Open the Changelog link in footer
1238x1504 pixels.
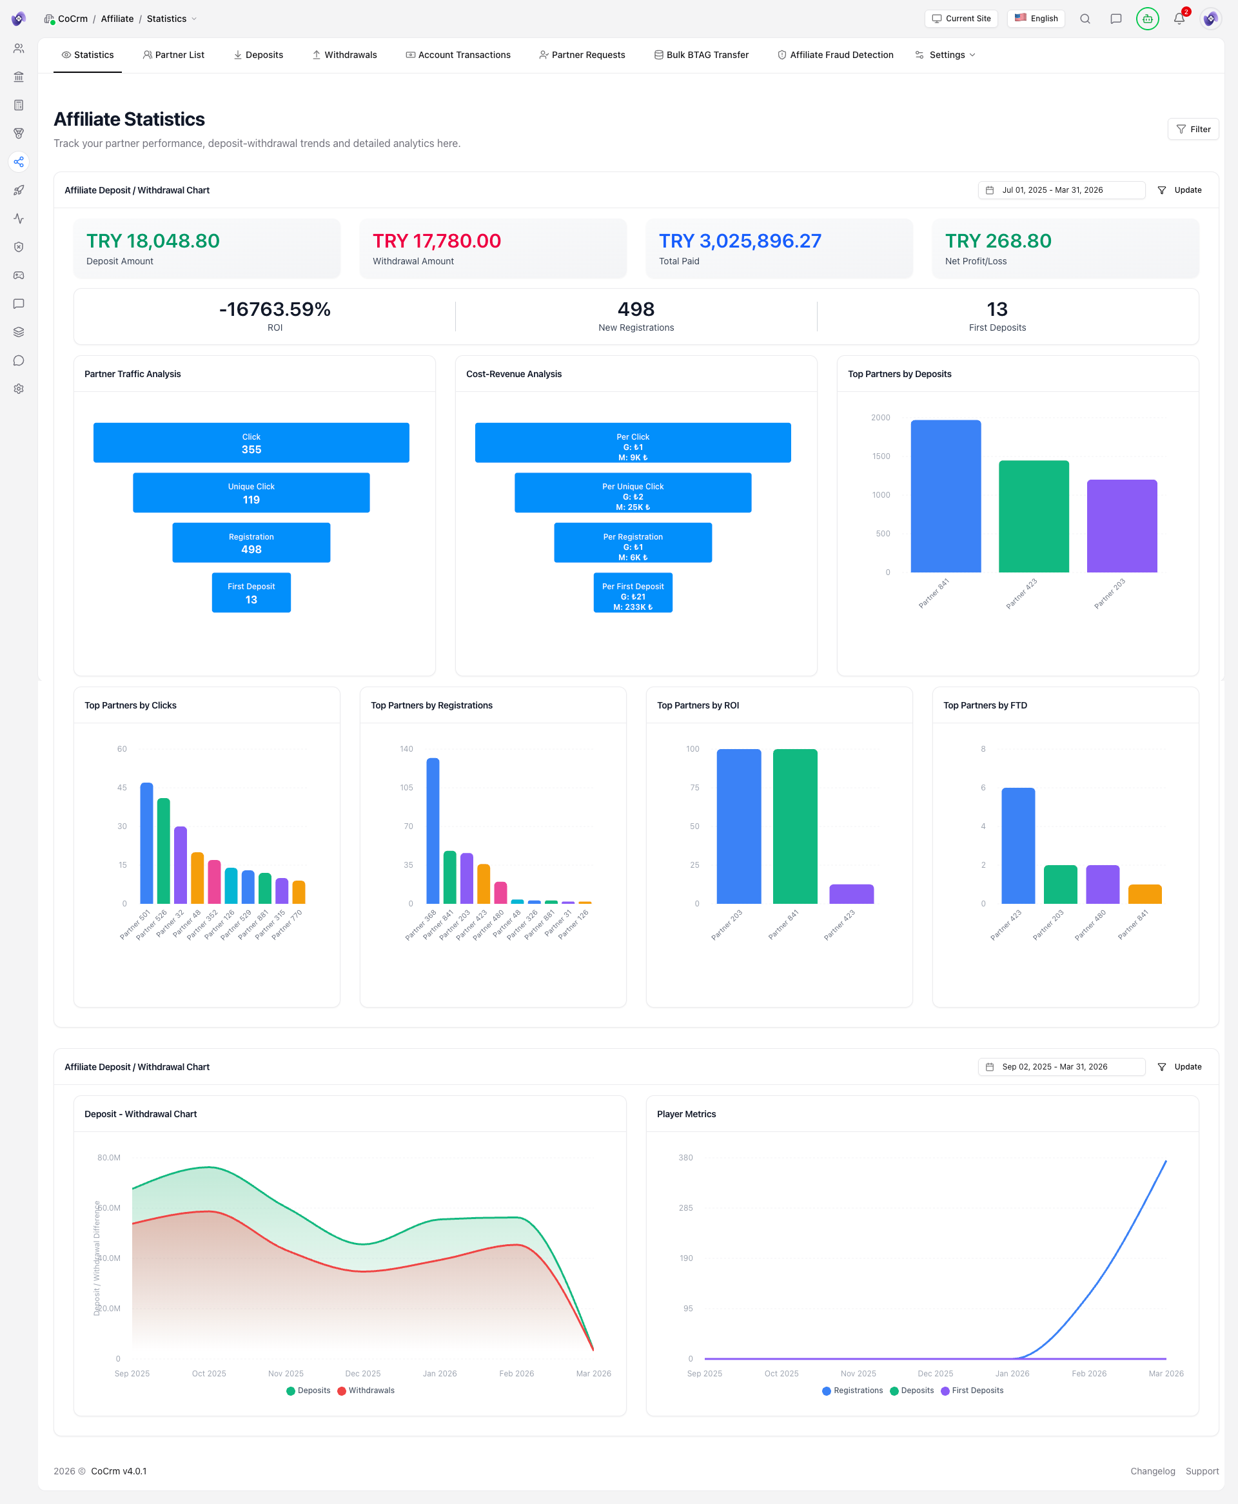pos(1152,1470)
